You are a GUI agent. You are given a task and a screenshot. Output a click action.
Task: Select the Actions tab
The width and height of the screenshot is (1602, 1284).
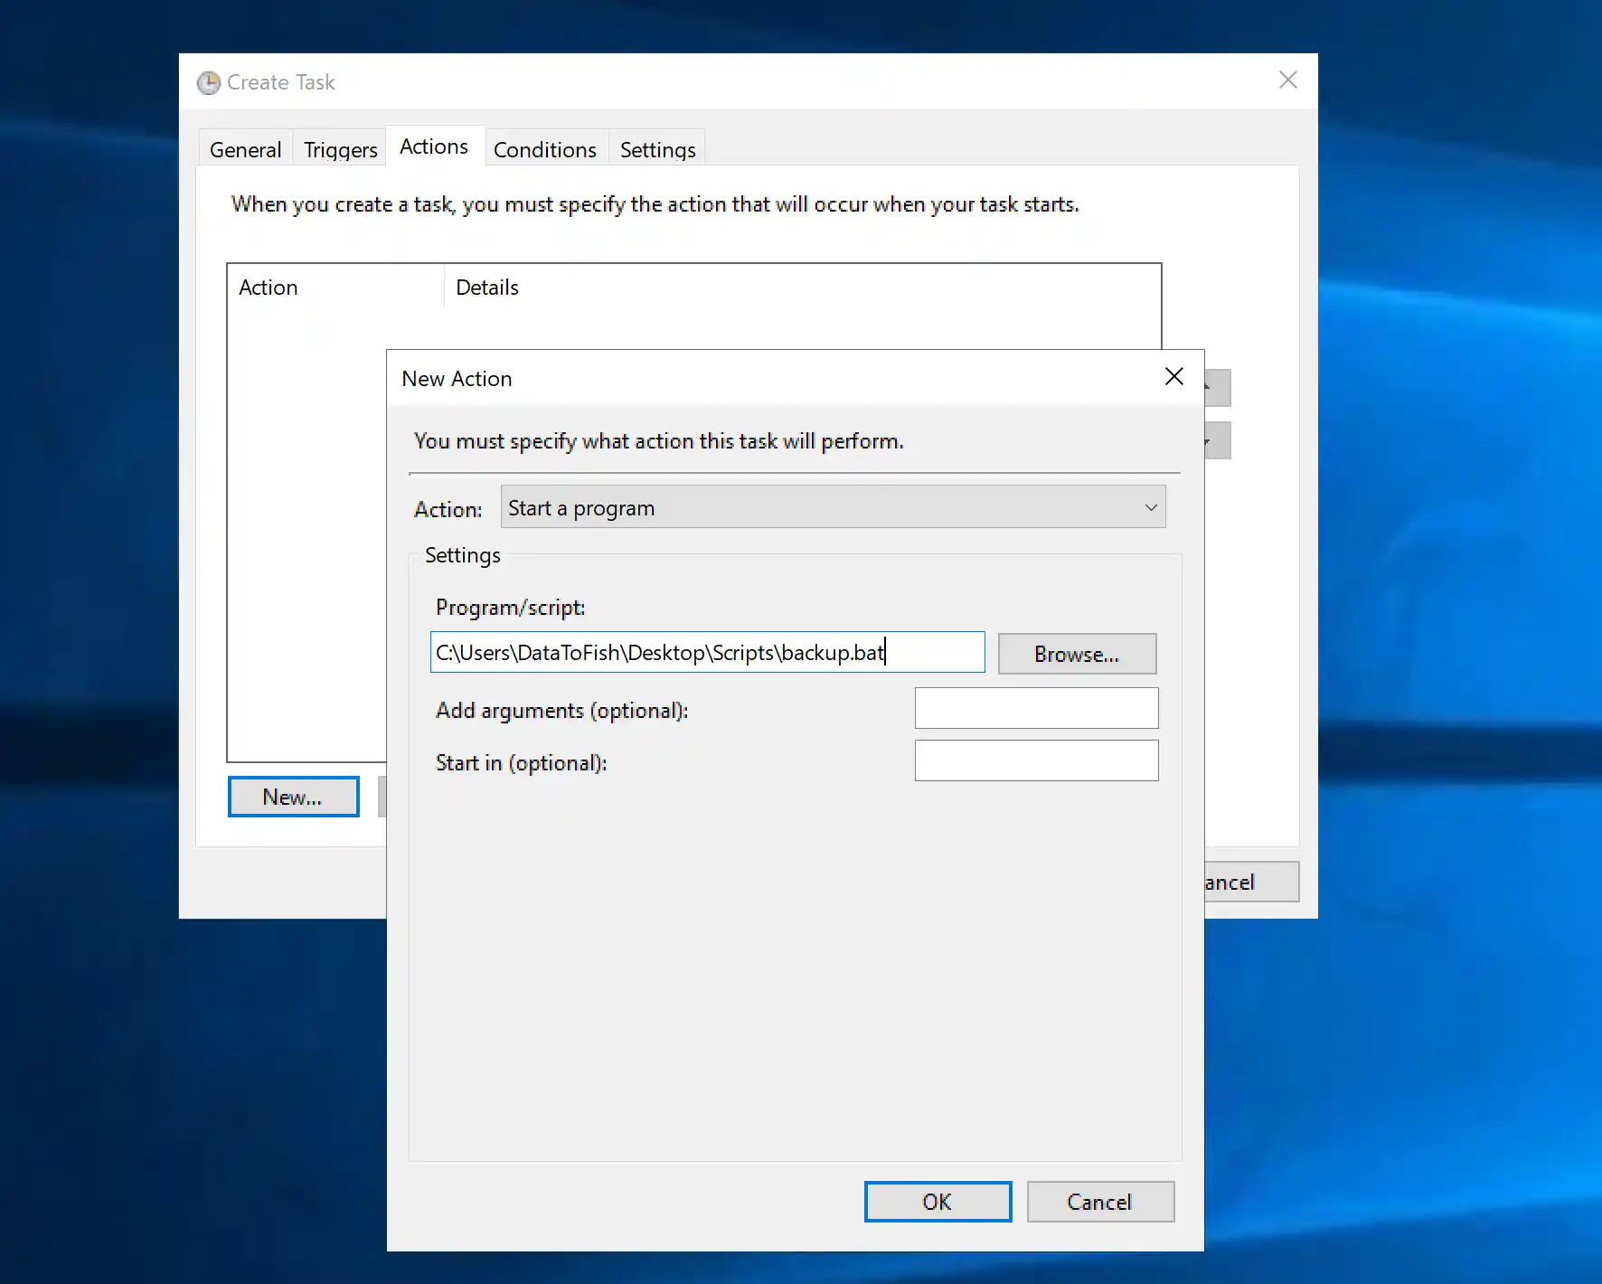pos(434,147)
